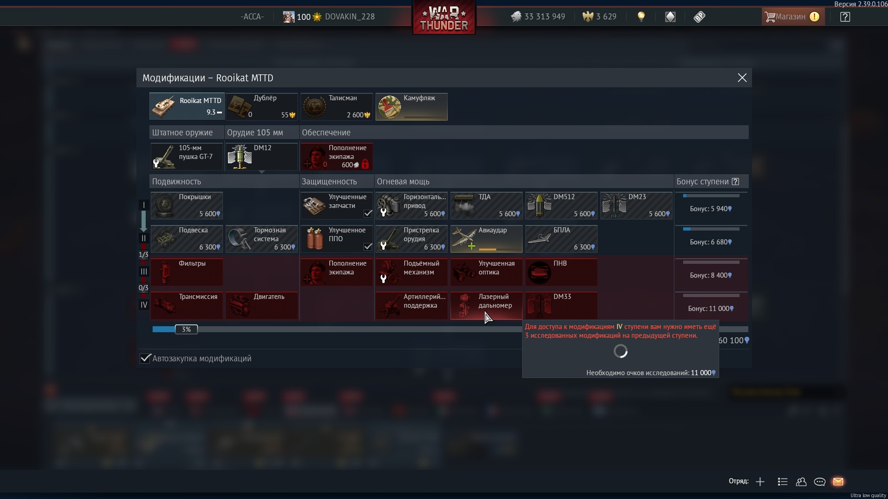Open the 105-мм пушка GT-7 weapon slot
The height and width of the screenshot is (499, 888).
point(187,157)
